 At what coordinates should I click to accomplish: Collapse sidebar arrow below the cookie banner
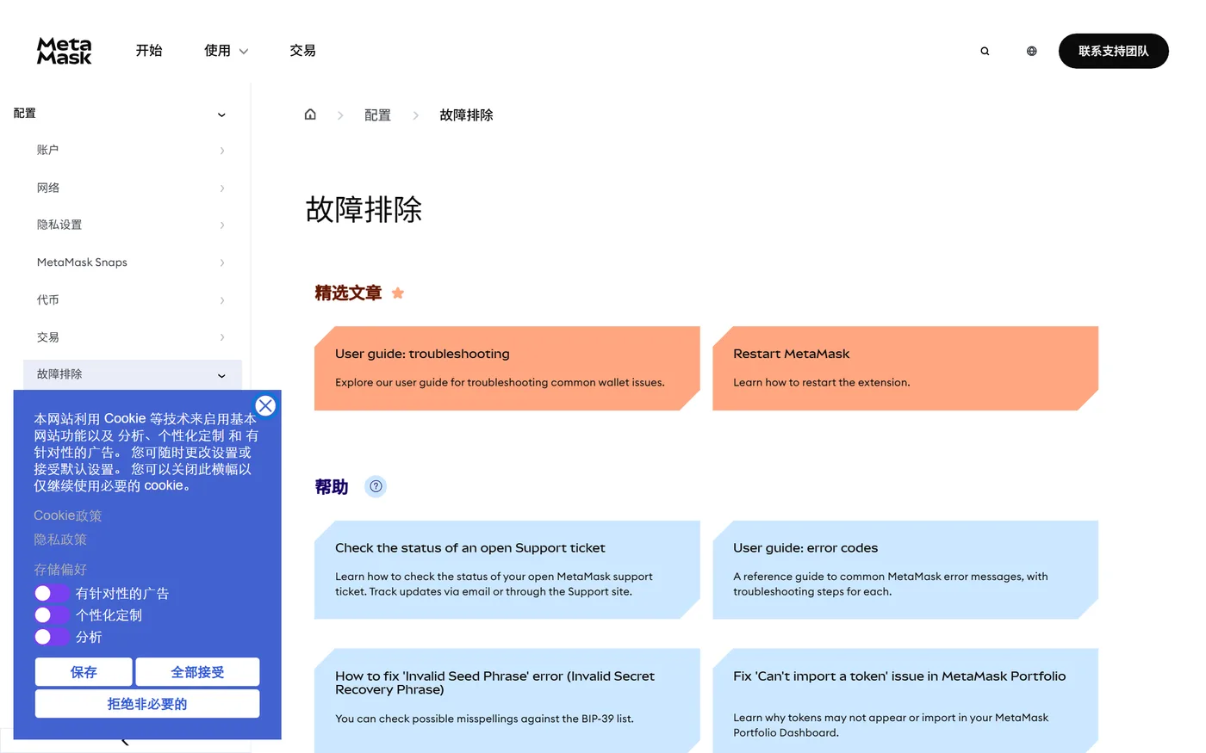(125, 742)
